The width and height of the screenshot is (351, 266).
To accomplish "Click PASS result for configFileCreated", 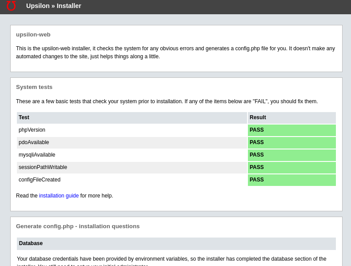I will pyautogui.click(x=292, y=180).
